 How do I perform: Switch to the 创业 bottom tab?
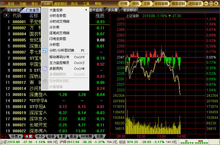51,136
